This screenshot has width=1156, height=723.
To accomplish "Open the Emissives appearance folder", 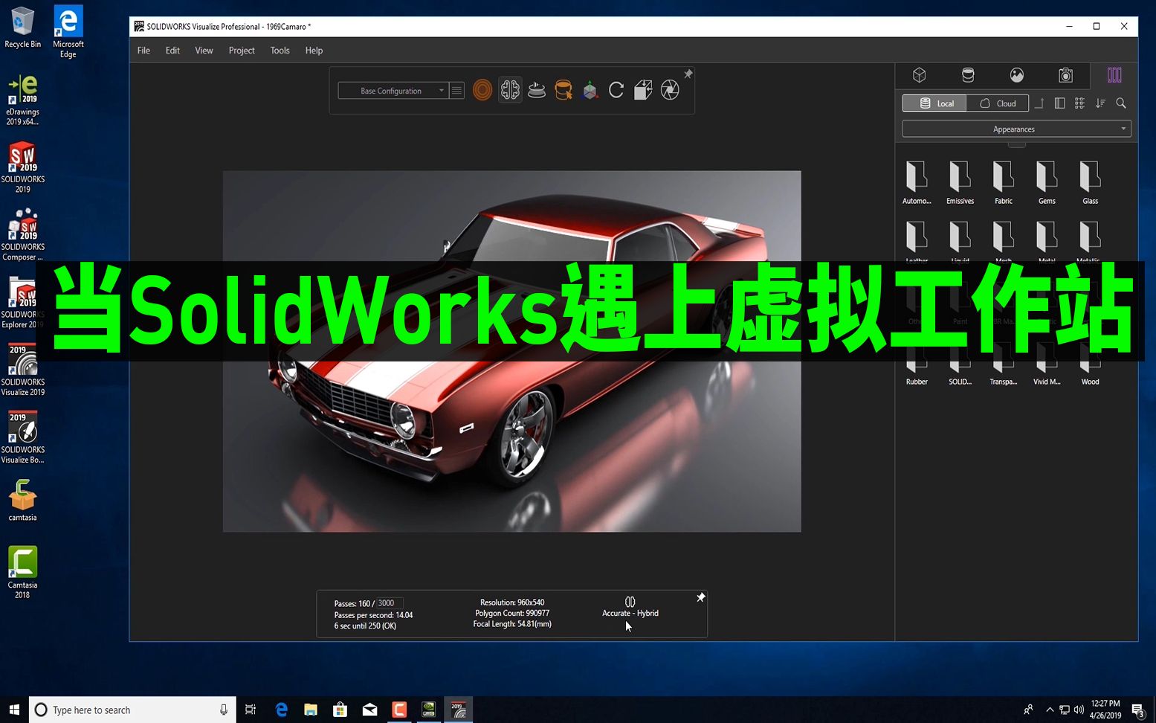I will [x=960, y=182].
